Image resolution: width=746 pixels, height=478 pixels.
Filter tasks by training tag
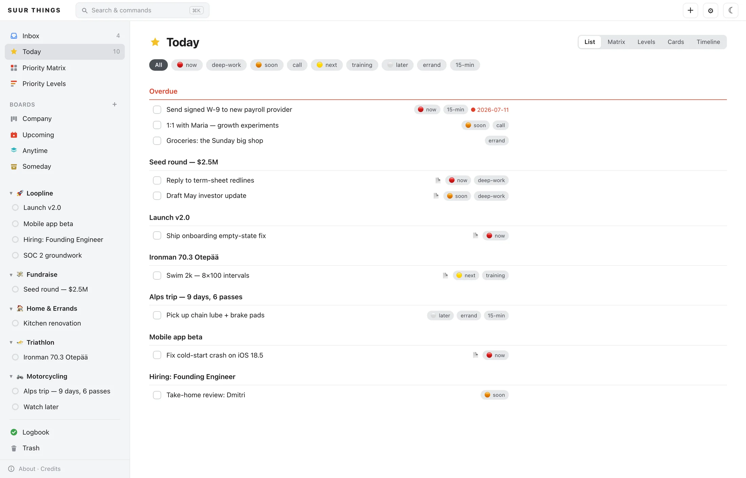click(x=362, y=65)
